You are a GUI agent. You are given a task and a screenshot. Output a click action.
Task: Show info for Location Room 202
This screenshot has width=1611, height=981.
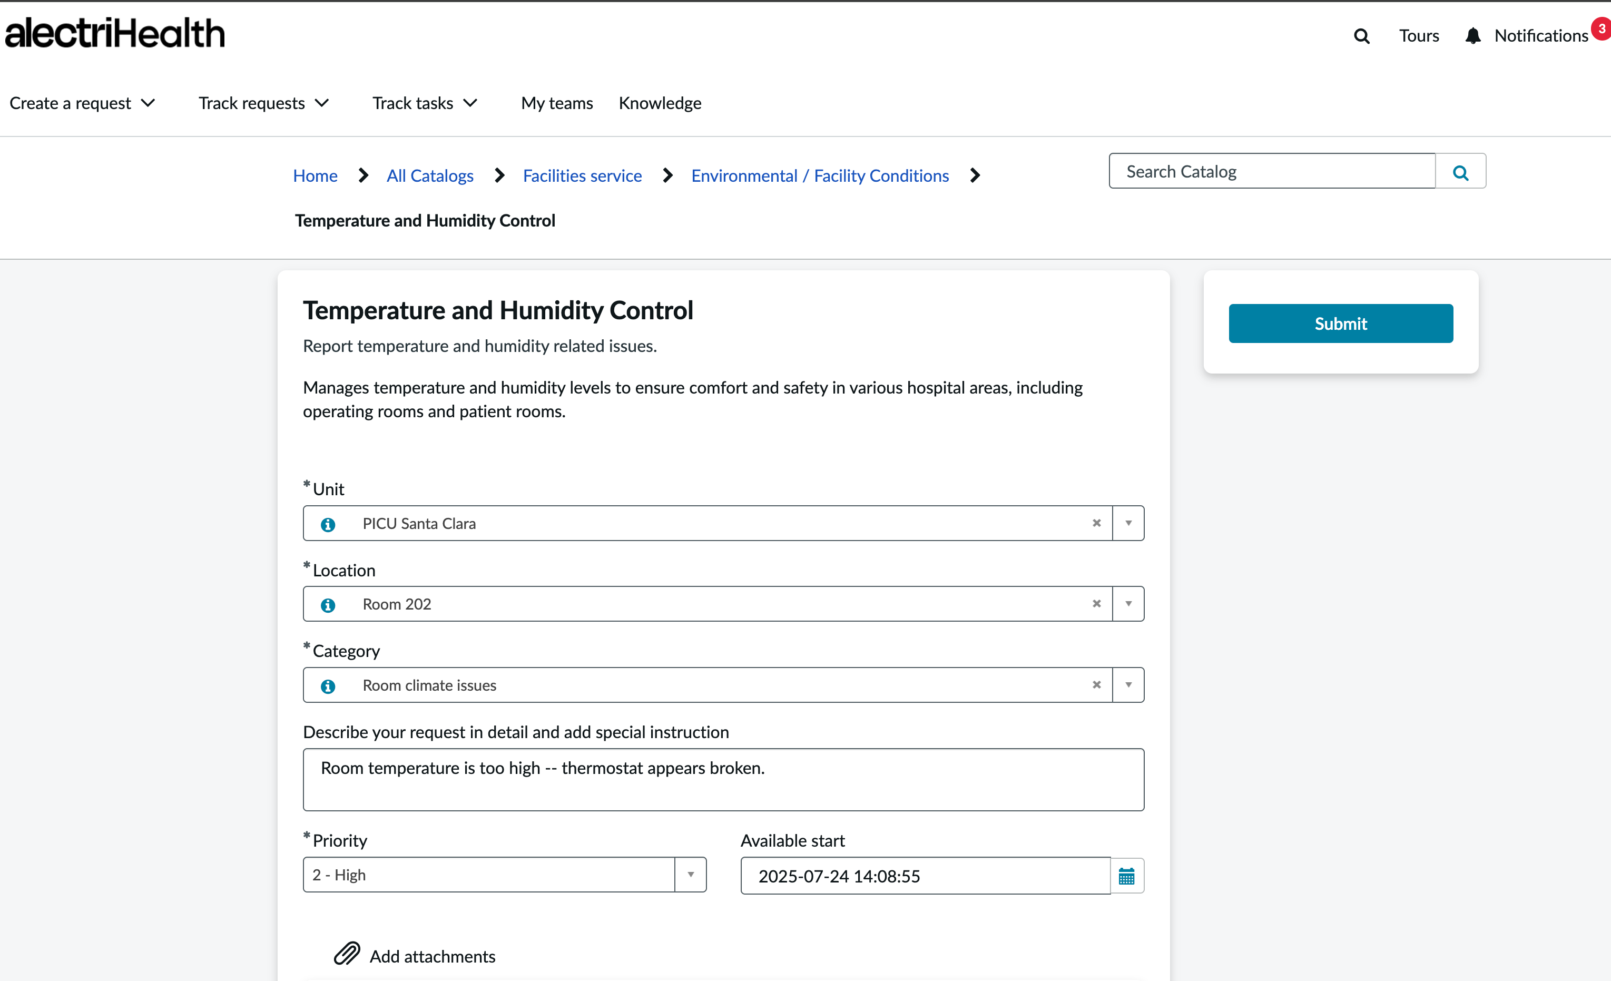pyautogui.click(x=328, y=605)
